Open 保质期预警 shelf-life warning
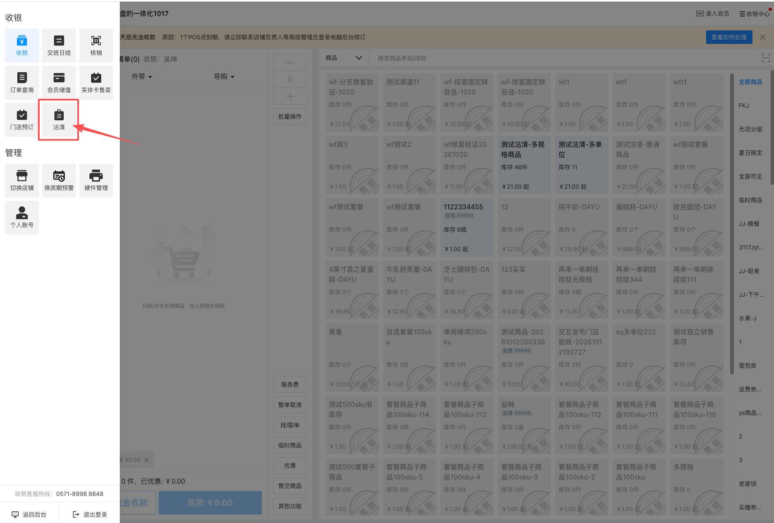The height and width of the screenshot is (523, 774). (x=59, y=181)
